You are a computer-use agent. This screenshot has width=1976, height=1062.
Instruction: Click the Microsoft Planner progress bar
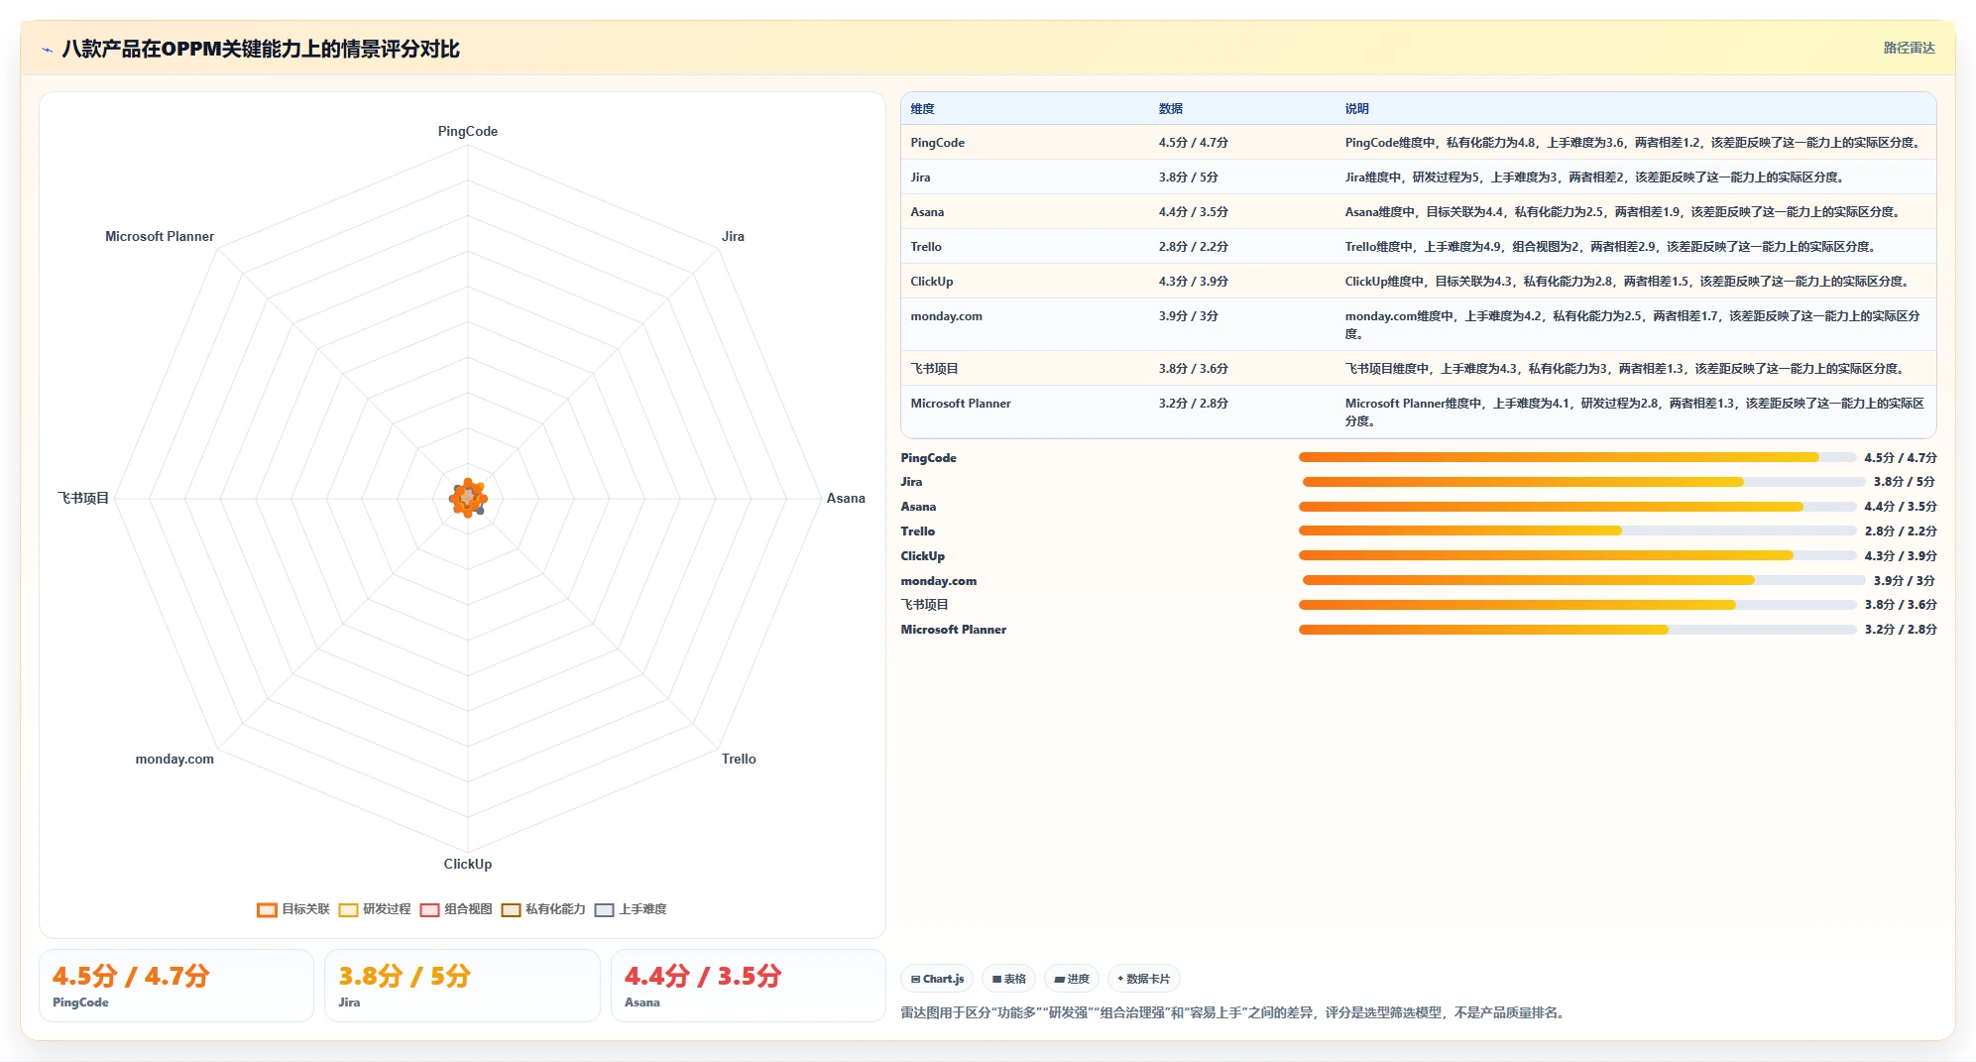coord(1577,630)
